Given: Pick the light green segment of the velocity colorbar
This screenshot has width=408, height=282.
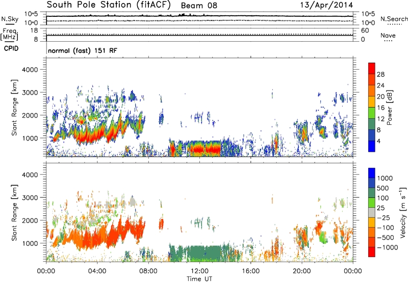Looking at the screenshot, I should [x=372, y=203].
